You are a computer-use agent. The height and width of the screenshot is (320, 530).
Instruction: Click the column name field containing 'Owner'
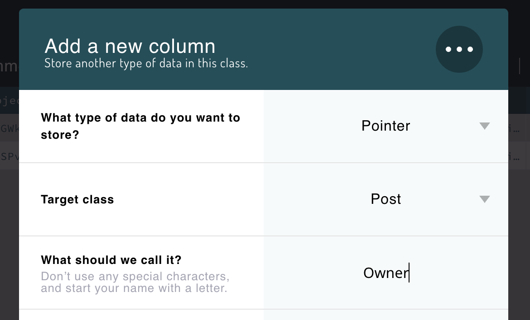(x=385, y=273)
